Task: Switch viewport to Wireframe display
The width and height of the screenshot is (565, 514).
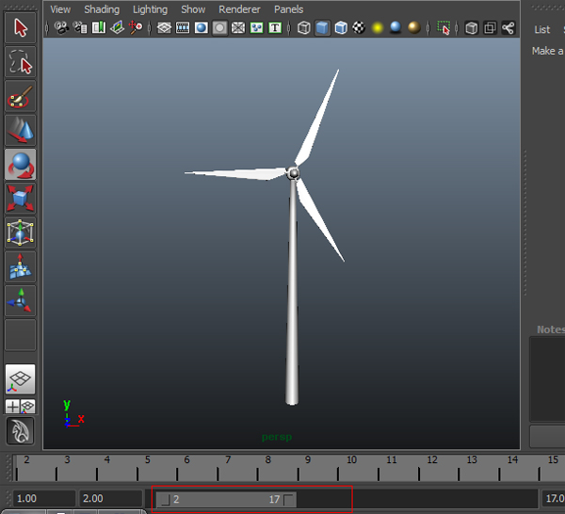Action: pyautogui.click(x=304, y=27)
